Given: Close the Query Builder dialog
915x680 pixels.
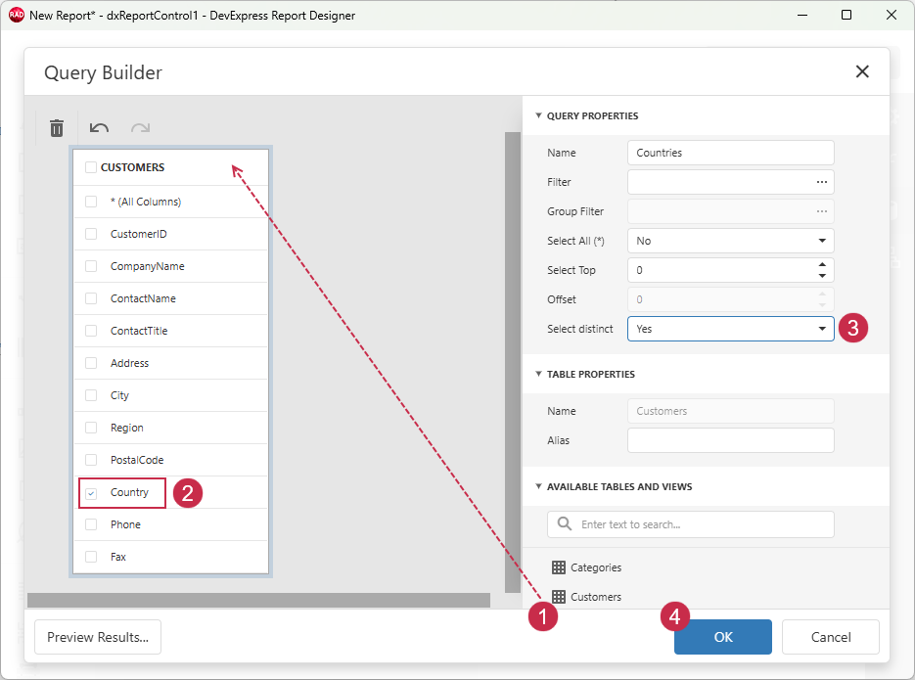Looking at the screenshot, I should coord(862,71).
